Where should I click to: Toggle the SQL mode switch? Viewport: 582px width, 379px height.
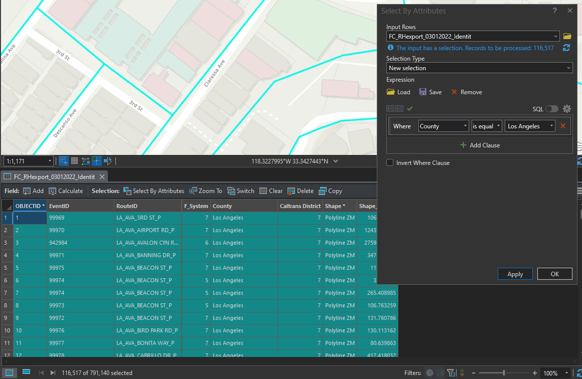[551, 109]
